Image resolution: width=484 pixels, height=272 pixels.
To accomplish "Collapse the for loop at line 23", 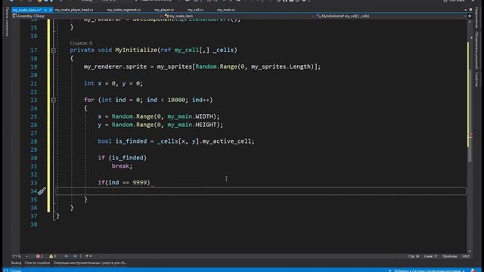I will (x=53, y=100).
